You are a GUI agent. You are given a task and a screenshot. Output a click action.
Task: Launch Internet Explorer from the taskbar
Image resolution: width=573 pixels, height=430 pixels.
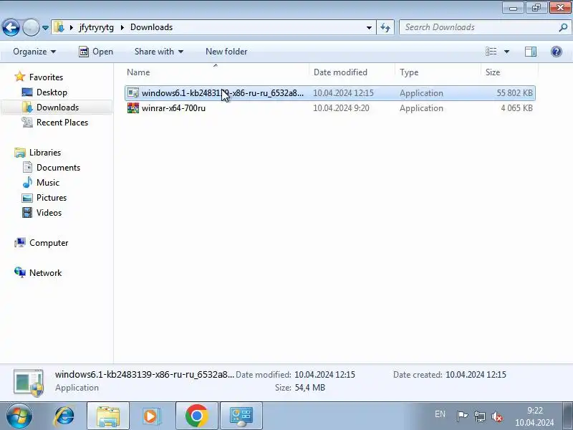pyautogui.click(x=64, y=416)
